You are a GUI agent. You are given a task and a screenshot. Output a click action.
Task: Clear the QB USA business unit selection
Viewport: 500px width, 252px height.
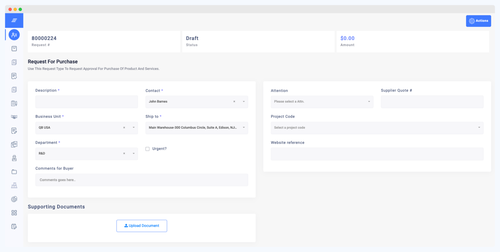click(124, 128)
